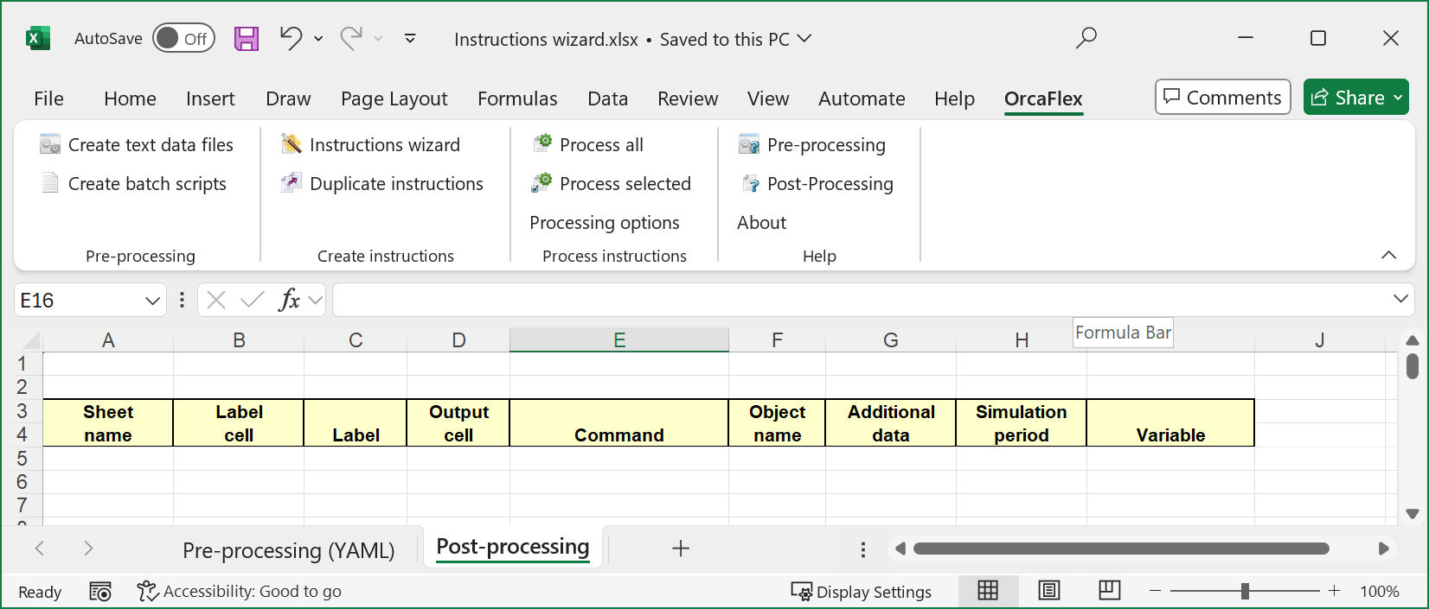Click the Instructions wizard icon

[292, 144]
